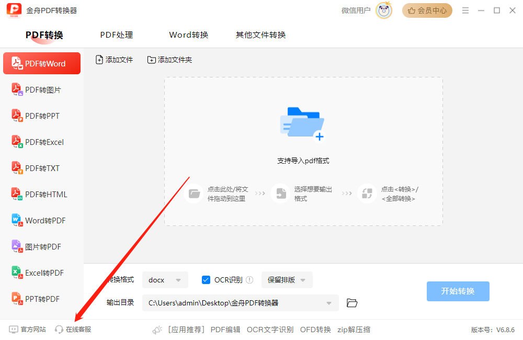Select Excel转PDF in sidebar
Viewport: 523px width, 340px height.
[x=42, y=273]
